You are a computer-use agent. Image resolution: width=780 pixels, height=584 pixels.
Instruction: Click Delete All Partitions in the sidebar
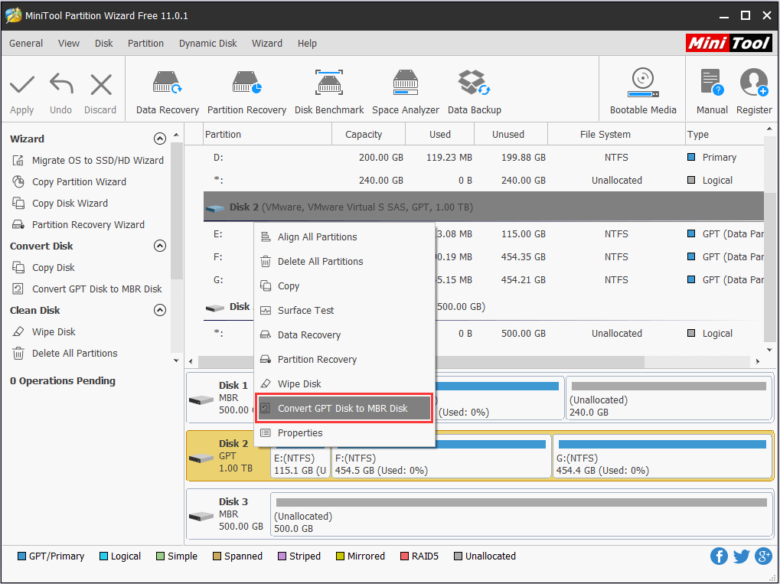pos(64,353)
